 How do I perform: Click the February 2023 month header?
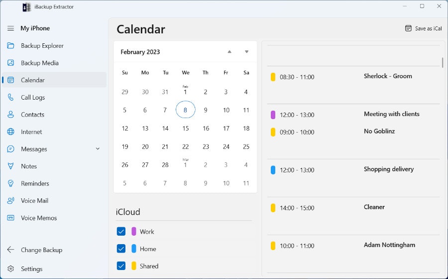[x=140, y=52]
